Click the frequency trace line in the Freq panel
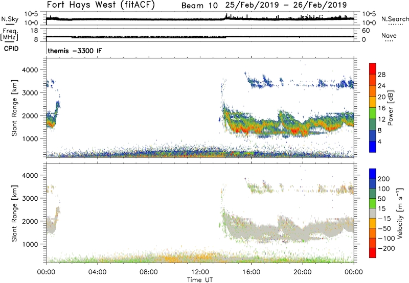This screenshot has height=283, width=409. (x=200, y=37)
